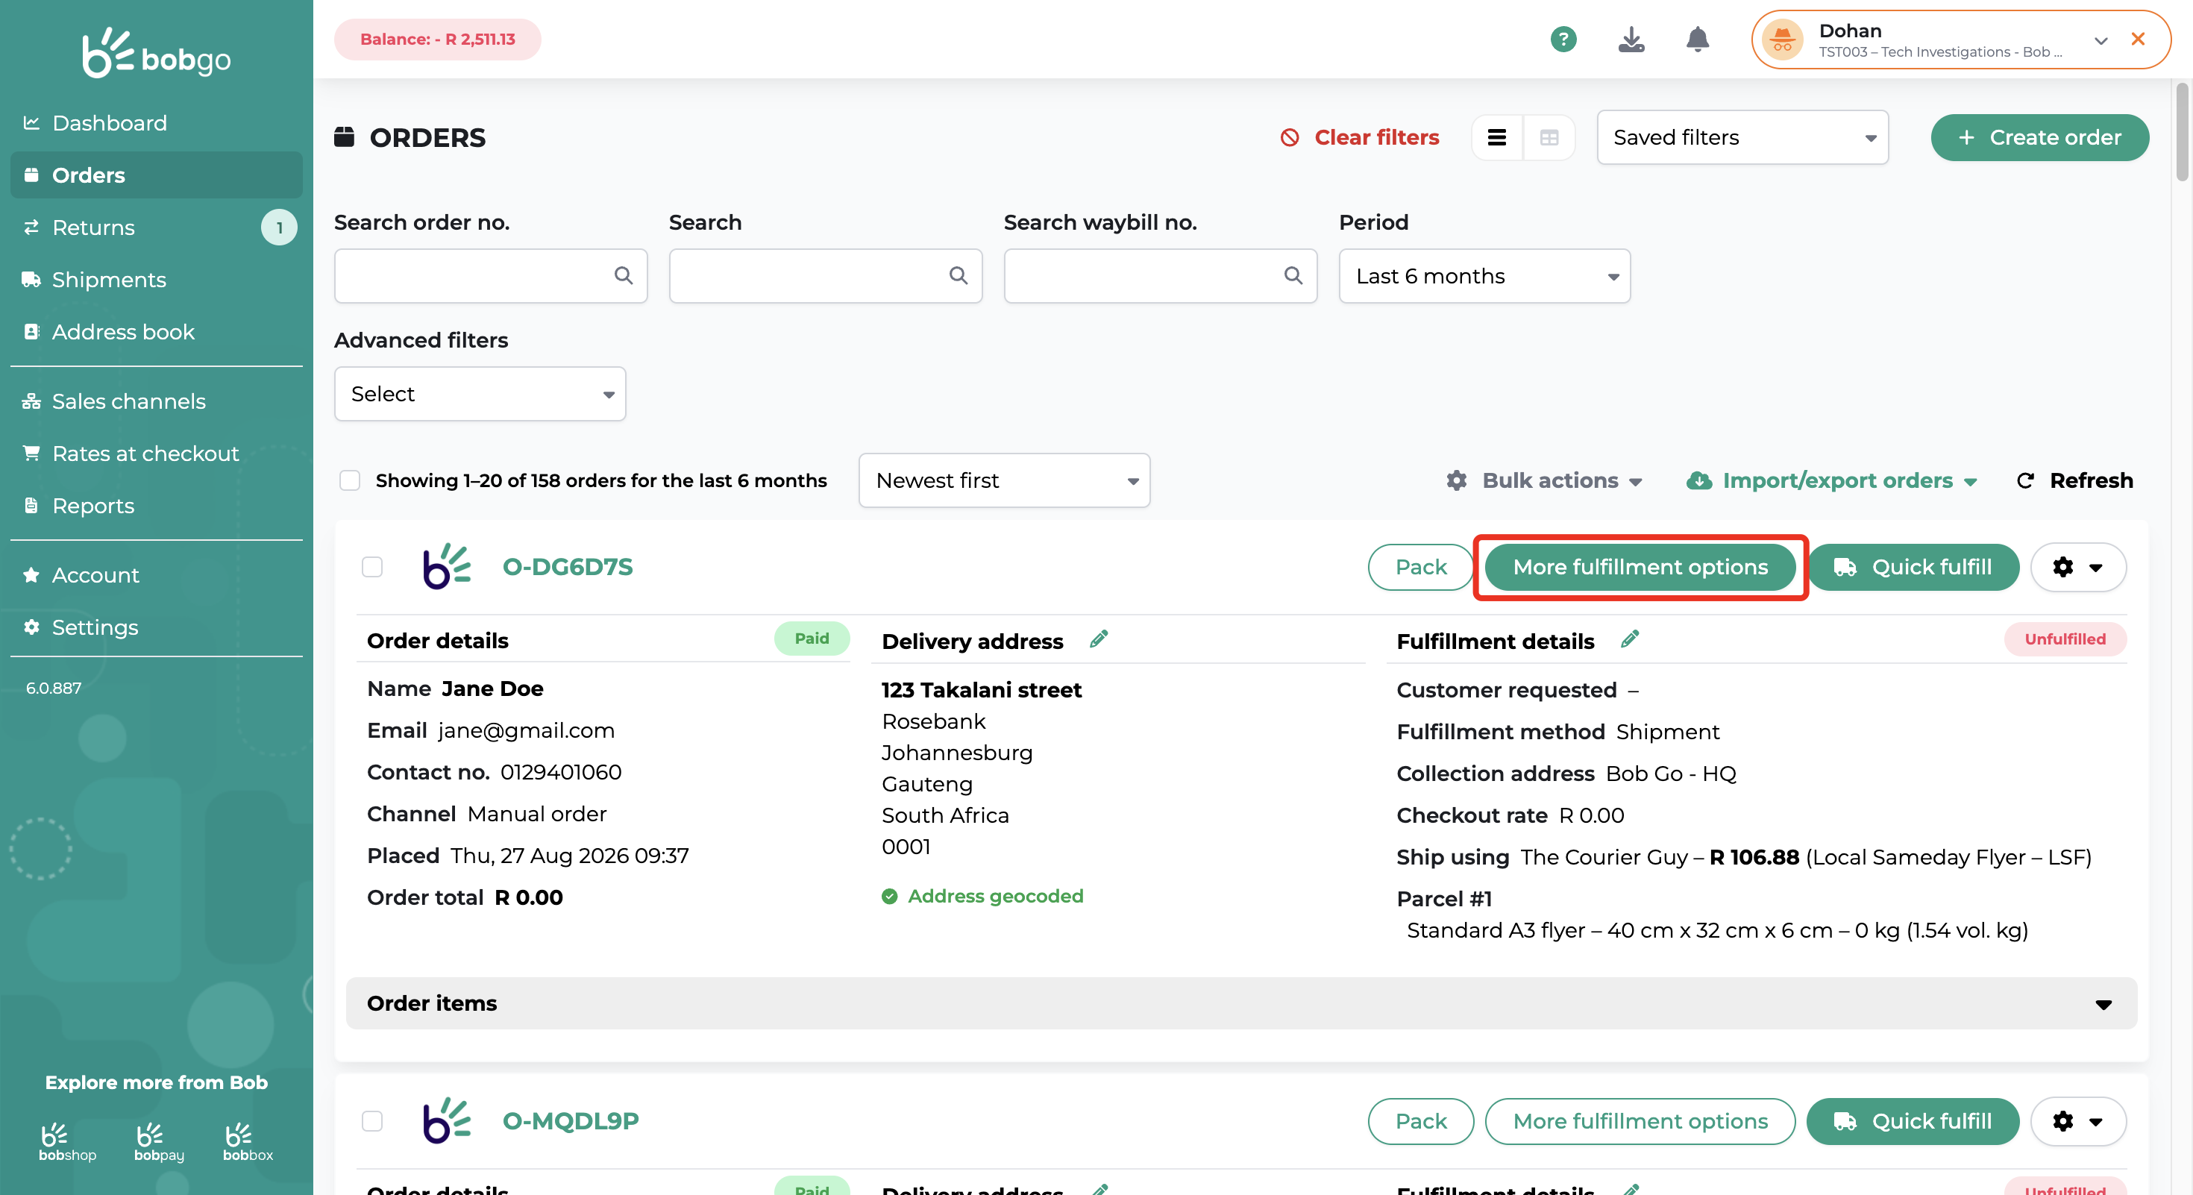Open bobbox from Explore more
Image resolution: width=2193 pixels, height=1195 pixels.
(248, 1141)
